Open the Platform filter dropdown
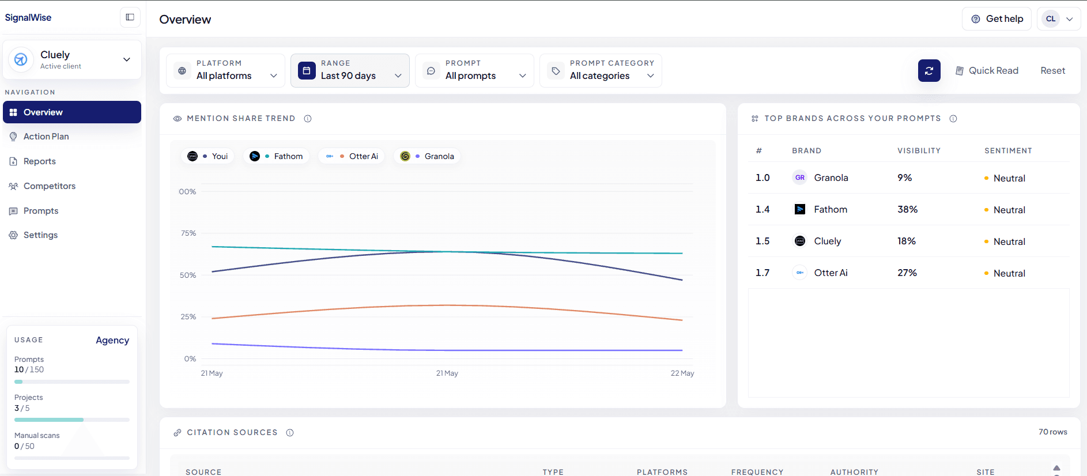1087x476 pixels. (x=225, y=70)
